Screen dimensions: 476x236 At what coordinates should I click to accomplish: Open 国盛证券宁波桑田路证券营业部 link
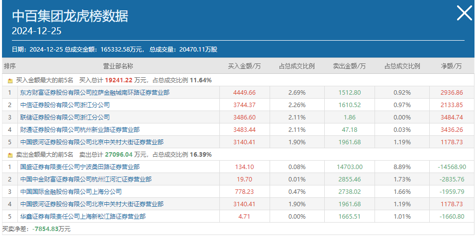(80, 167)
